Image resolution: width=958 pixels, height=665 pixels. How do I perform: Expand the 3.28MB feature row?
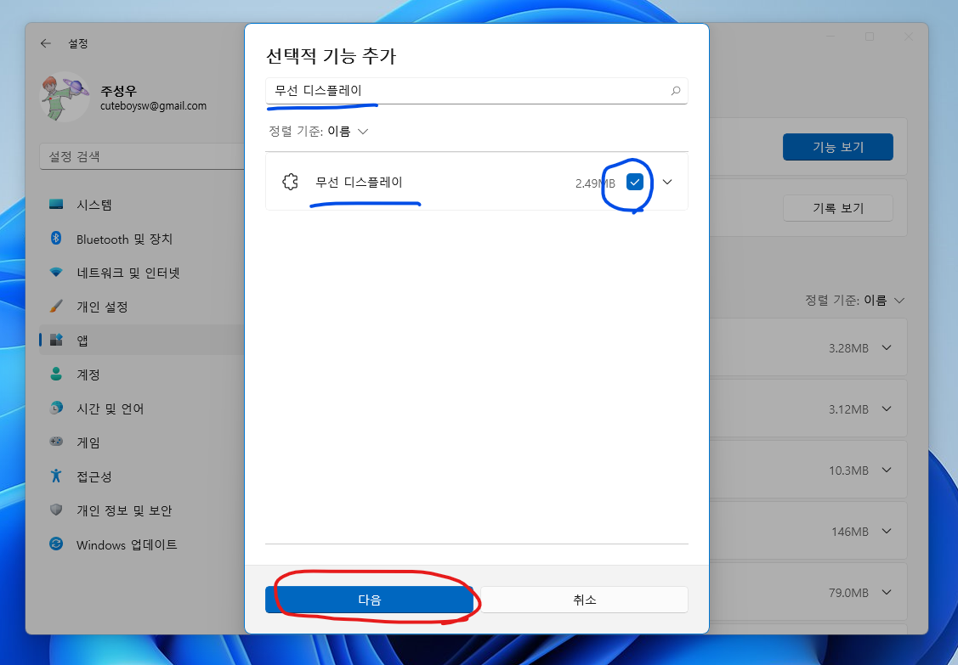[887, 347]
